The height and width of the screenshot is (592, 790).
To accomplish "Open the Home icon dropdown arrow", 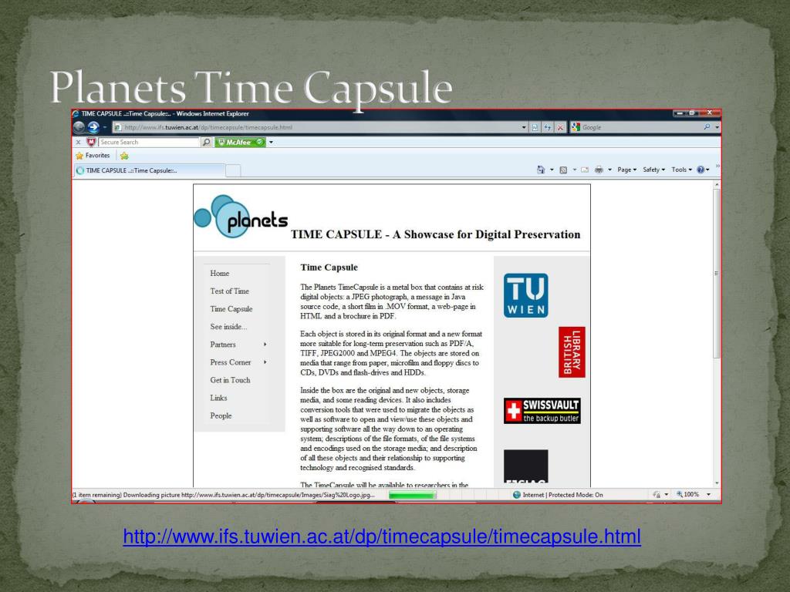I will pos(552,170).
